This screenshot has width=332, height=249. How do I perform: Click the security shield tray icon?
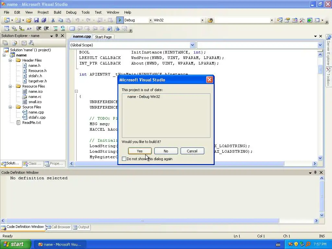coord(296,244)
